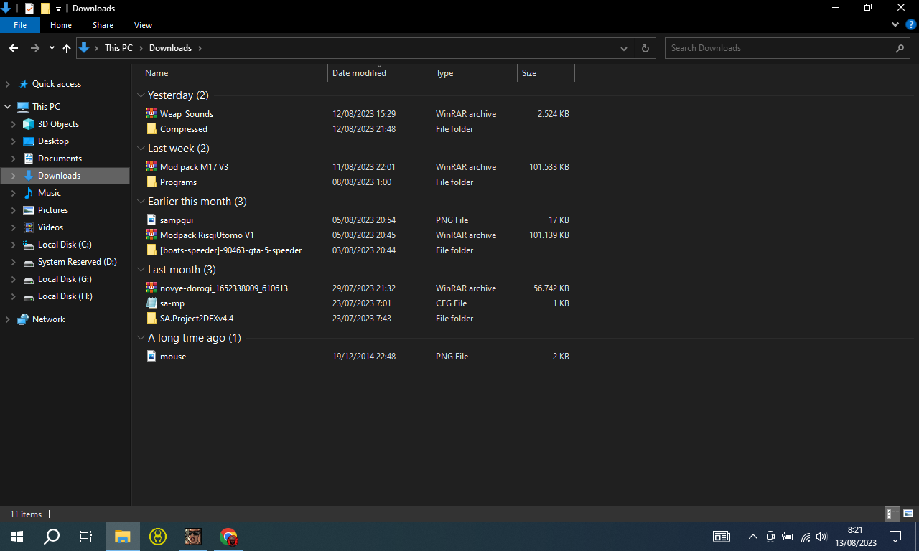The image size is (919, 551).
Task: Select the Compressed folder icon
Action: pos(151,129)
